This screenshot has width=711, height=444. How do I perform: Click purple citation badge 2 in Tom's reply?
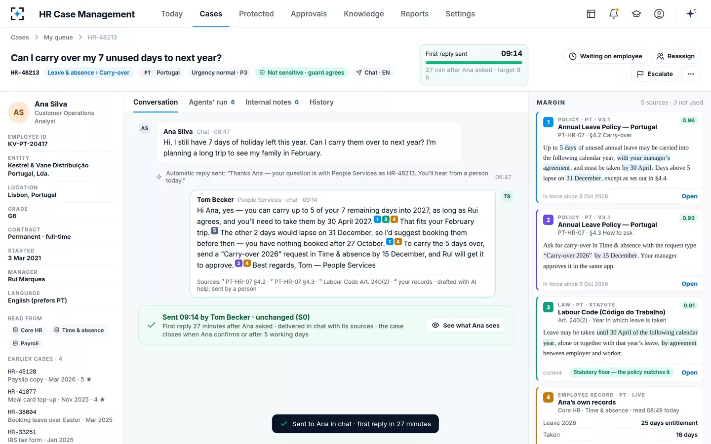coord(238,263)
